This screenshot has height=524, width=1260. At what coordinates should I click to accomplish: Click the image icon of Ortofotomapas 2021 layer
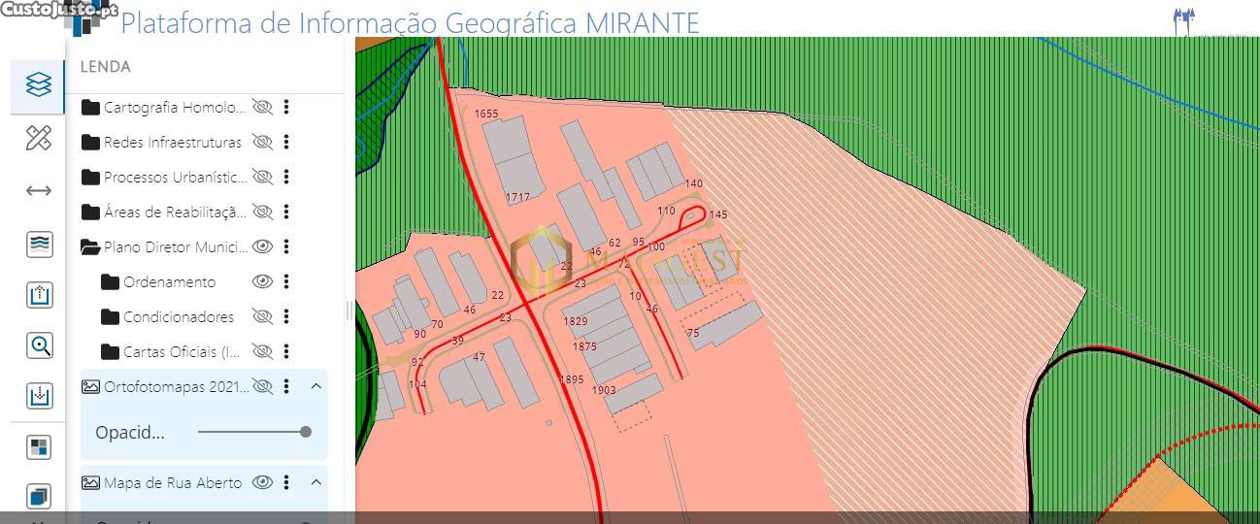point(90,386)
